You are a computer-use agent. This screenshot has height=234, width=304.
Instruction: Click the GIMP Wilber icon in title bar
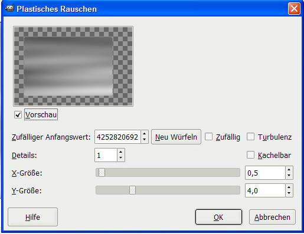pos(9,8)
